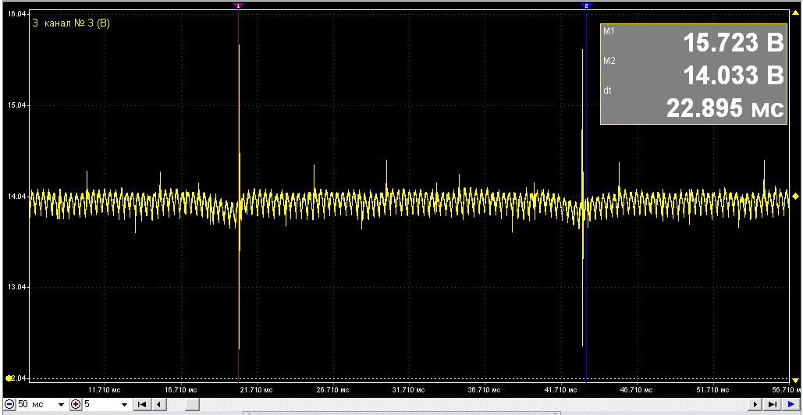
Task: Click the 16.710 мс time axis label
Action: 181,390
